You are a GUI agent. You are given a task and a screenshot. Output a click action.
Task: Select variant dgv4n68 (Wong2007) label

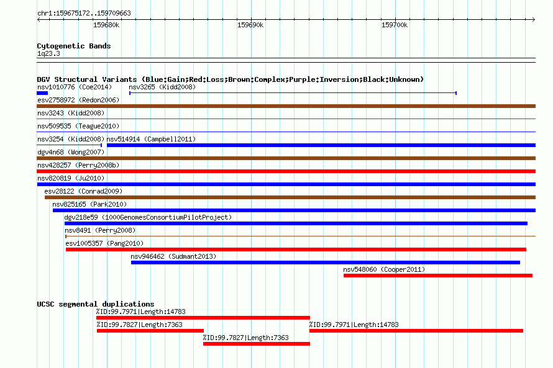pos(71,152)
